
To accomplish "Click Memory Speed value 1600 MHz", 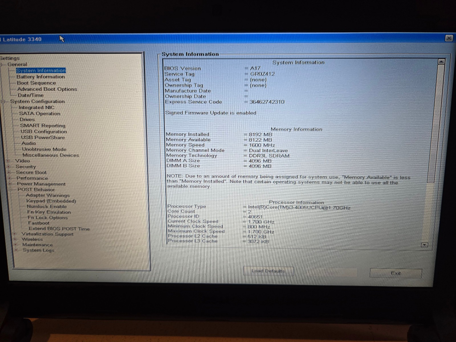I will (x=262, y=145).
